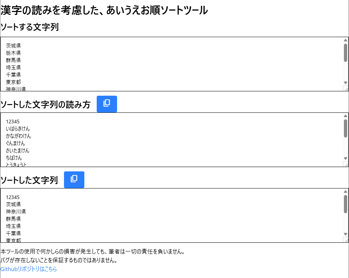
Task: Click scrollbar thumb of sorted-strings textarea
Action: coord(345,204)
